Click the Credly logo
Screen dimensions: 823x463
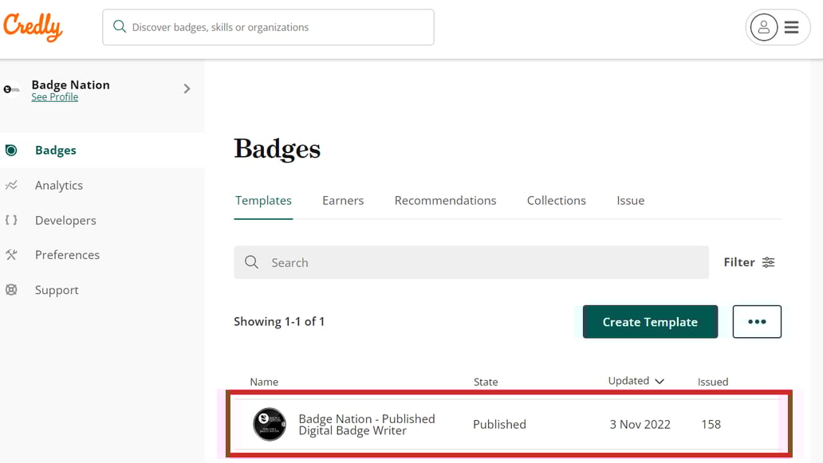[x=33, y=26]
